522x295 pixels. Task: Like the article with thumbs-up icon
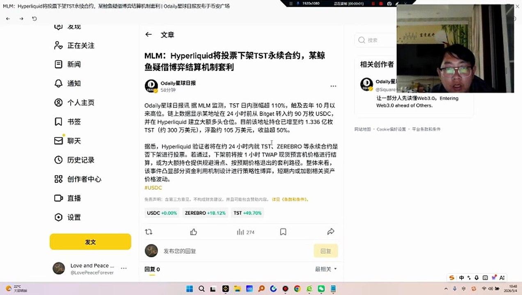(x=193, y=232)
